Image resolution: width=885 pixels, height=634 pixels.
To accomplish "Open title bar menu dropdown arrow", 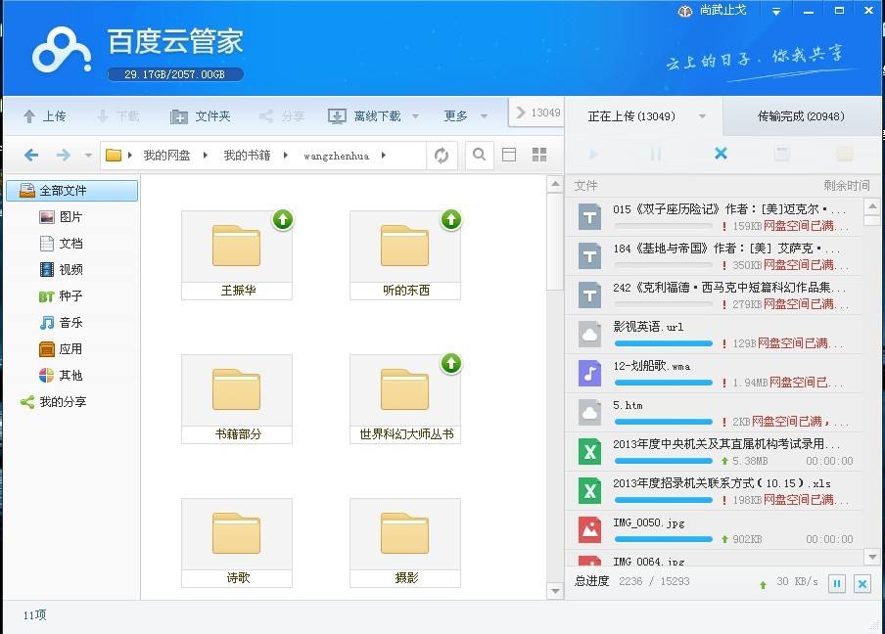I will pyautogui.click(x=776, y=12).
